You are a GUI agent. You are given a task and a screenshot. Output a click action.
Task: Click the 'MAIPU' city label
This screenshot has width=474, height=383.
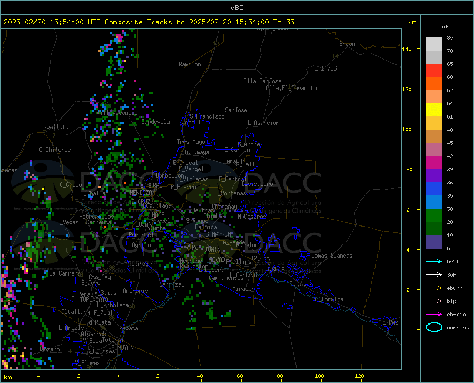(160, 214)
